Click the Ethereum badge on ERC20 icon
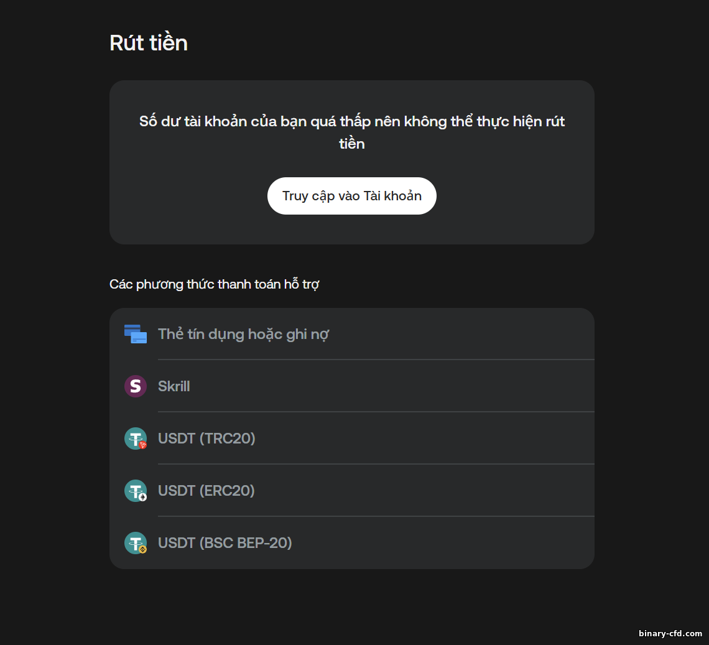Image resolution: width=709 pixels, height=645 pixels. (143, 497)
